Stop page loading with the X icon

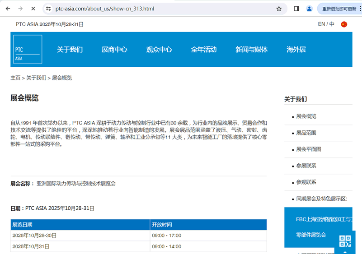(33, 9)
